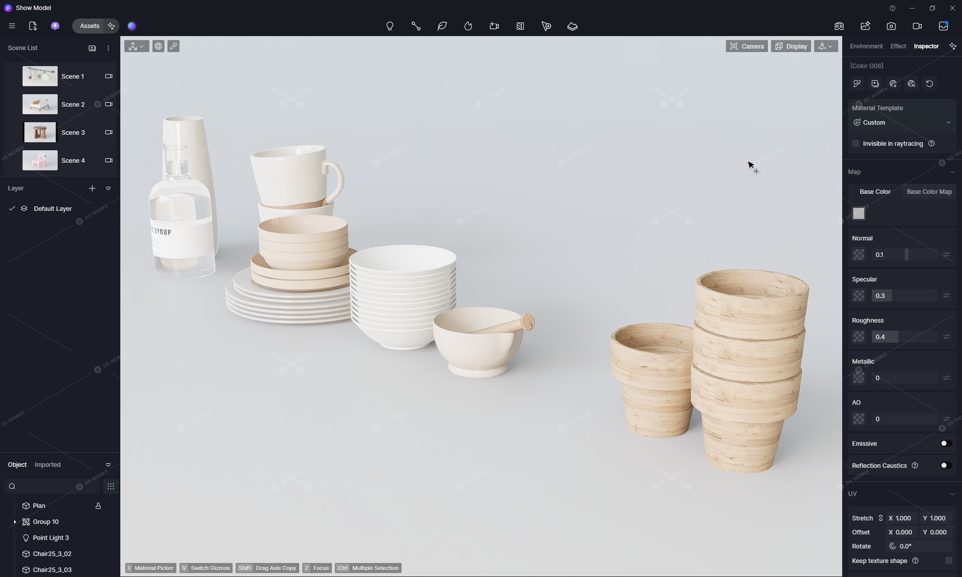Collapse the UV section
Viewport: 962px width, 577px height.
point(952,494)
